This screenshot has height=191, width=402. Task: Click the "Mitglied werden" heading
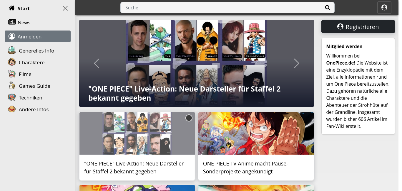[344, 46]
